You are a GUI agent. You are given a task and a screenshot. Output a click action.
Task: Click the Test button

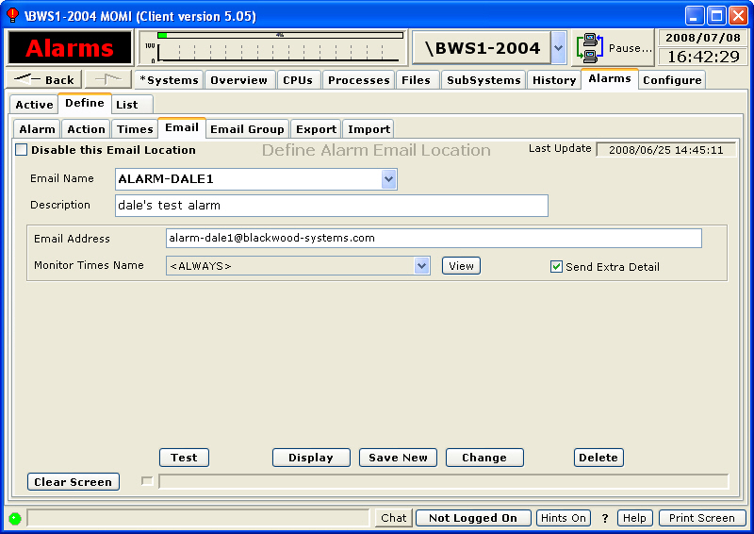tap(184, 458)
